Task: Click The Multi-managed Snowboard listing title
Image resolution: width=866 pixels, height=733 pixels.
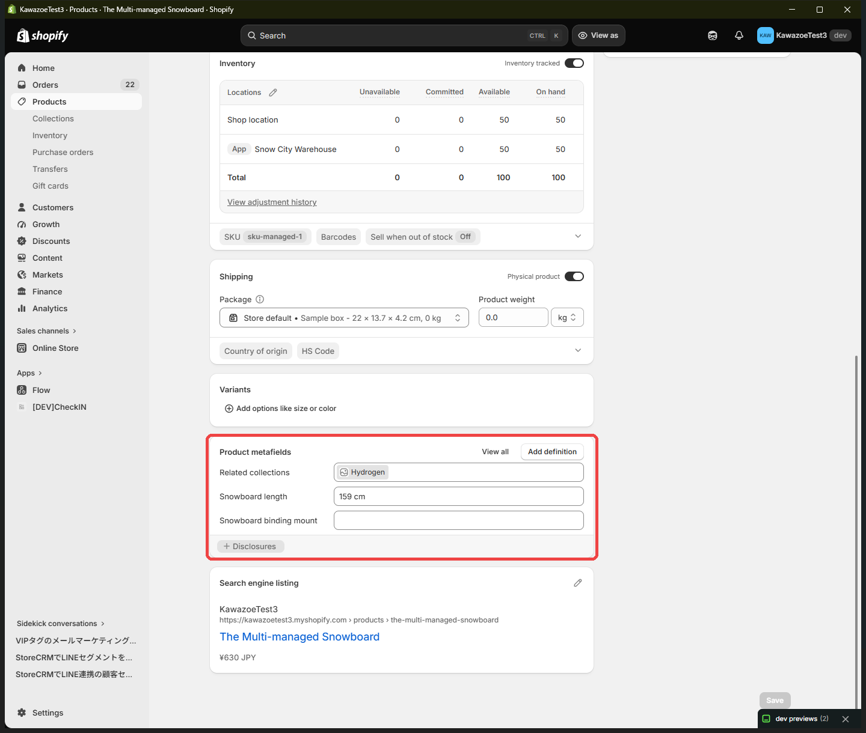Action: (299, 637)
